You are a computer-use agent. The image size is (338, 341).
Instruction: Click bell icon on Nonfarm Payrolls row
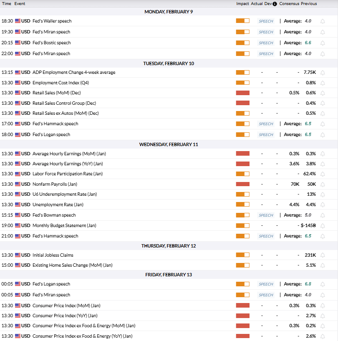(323, 184)
